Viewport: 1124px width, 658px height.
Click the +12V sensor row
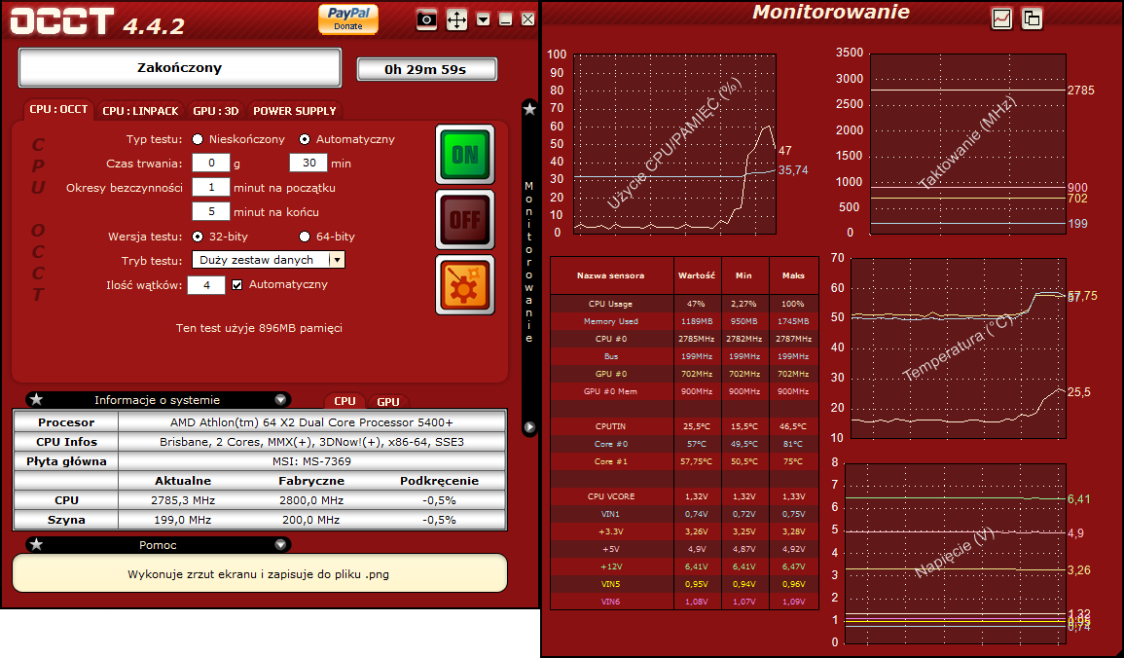point(684,567)
